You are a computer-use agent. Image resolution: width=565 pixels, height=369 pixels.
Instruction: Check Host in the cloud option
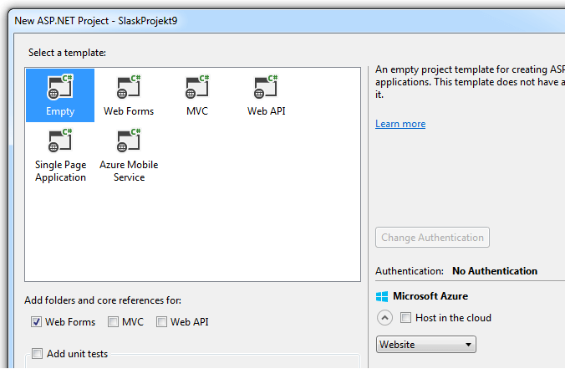pyautogui.click(x=405, y=318)
